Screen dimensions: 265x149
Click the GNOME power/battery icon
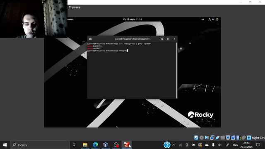[217, 19]
